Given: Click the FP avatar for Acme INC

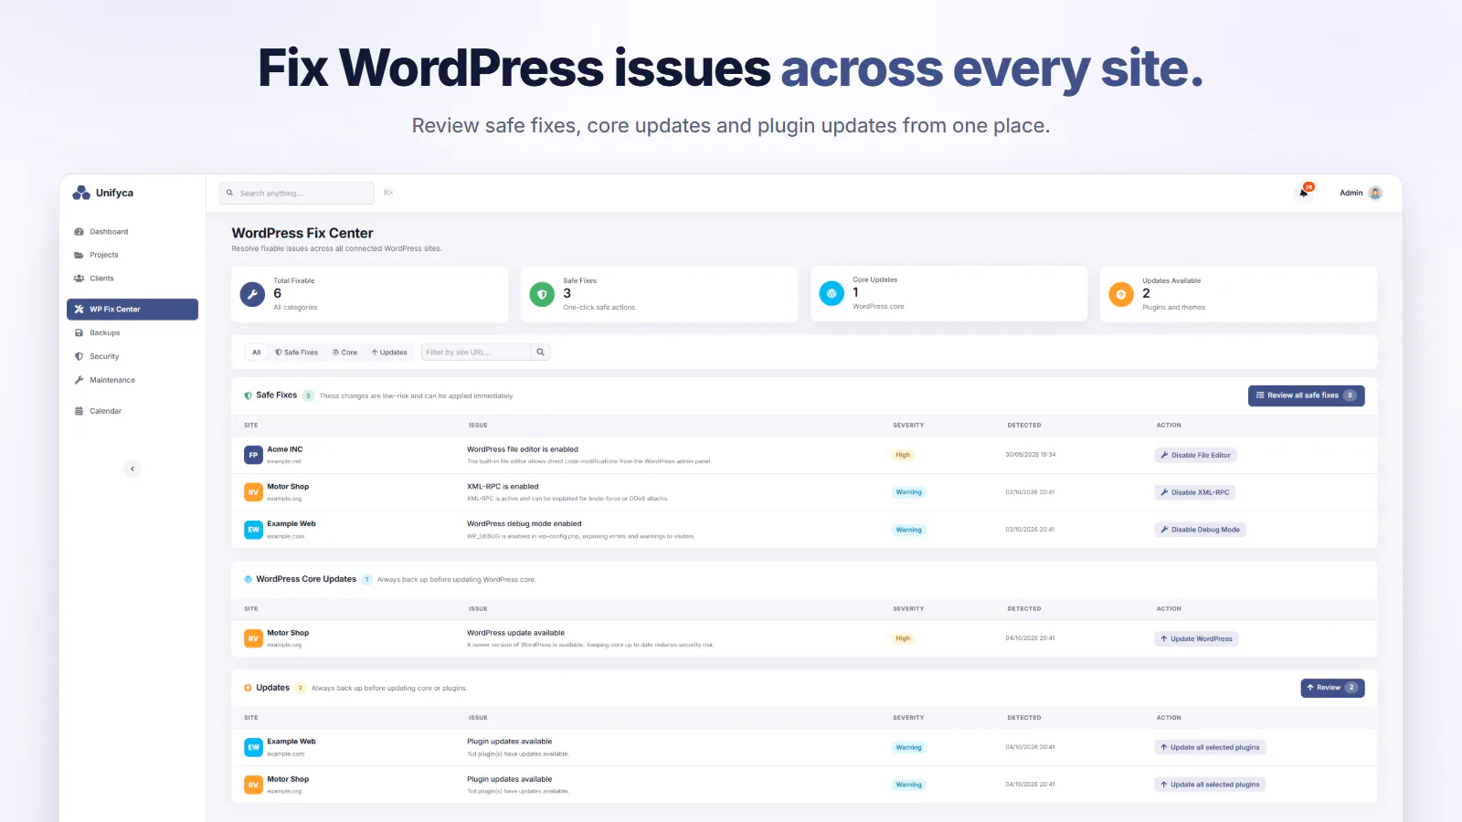Looking at the screenshot, I should pyautogui.click(x=253, y=455).
